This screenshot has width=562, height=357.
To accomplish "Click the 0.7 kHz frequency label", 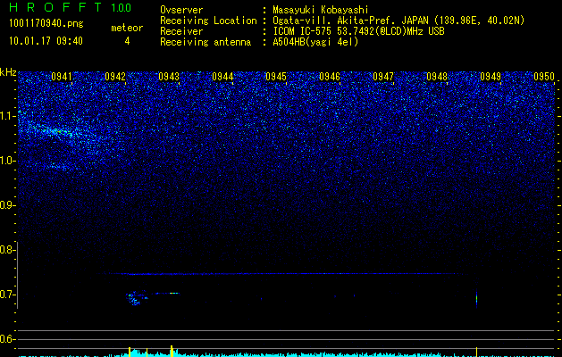I will tap(7, 295).
